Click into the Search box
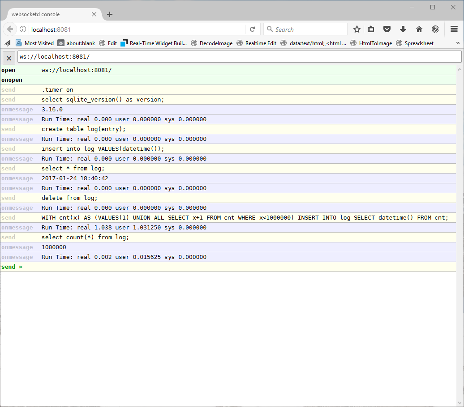Image resolution: width=464 pixels, height=407 pixels. click(x=309, y=30)
